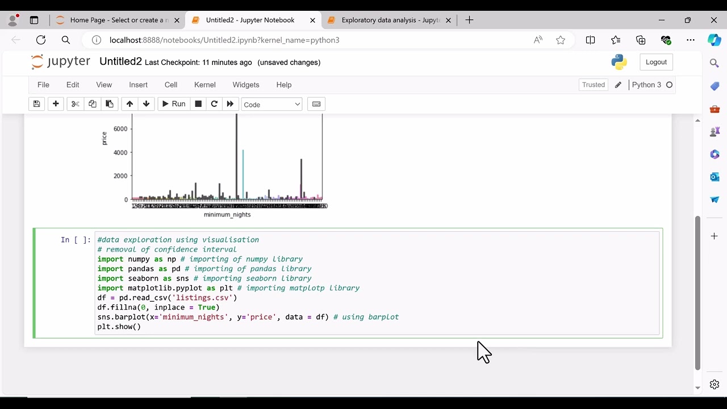Restart kernel and rerun all icon
727x409 pixels.
point(230,104)
